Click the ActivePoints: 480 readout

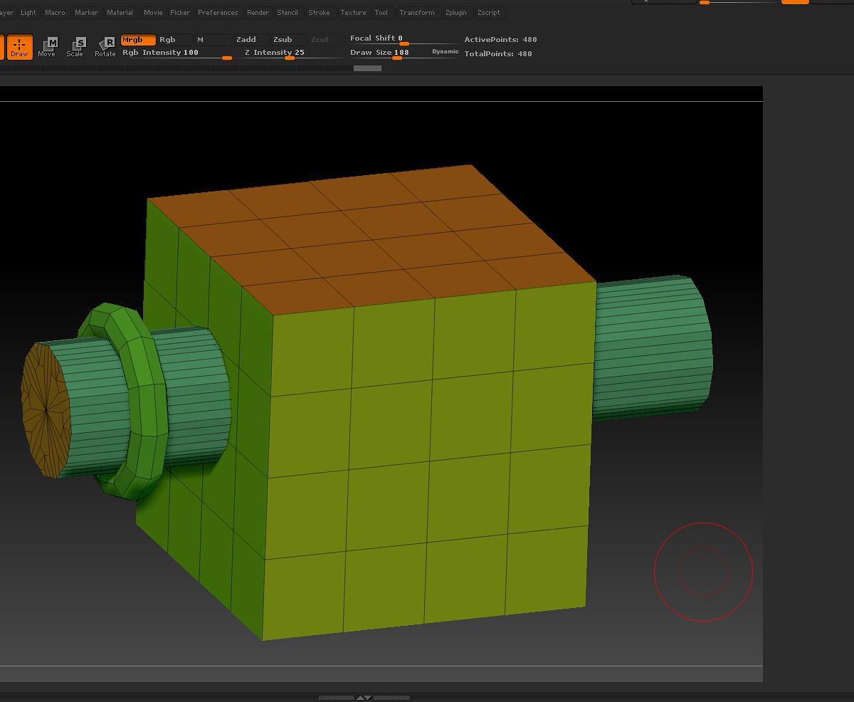click(501, 40)
